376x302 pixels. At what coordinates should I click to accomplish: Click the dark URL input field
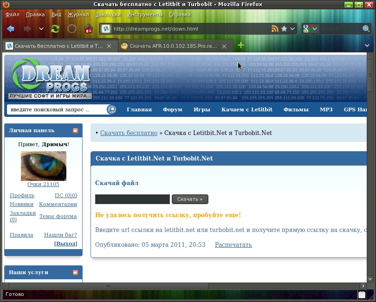pyautogui.click(x=132, y=199)
